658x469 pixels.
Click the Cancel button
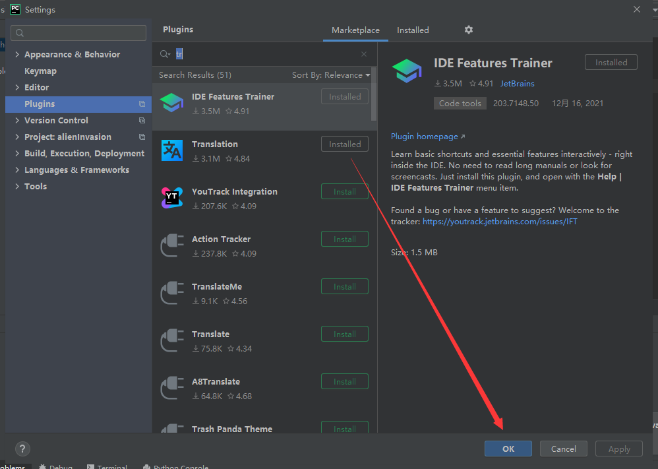click(563, 449)
